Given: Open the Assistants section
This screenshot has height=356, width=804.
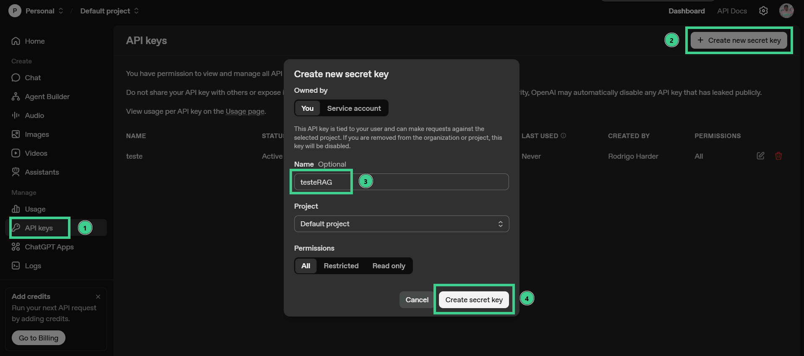Looking at the screenshot, I should pos(36,172).
